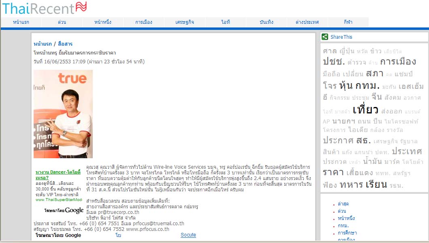
Task: Select the เสื้อแดง tag in the tag cloud
Action: point(359,173)
